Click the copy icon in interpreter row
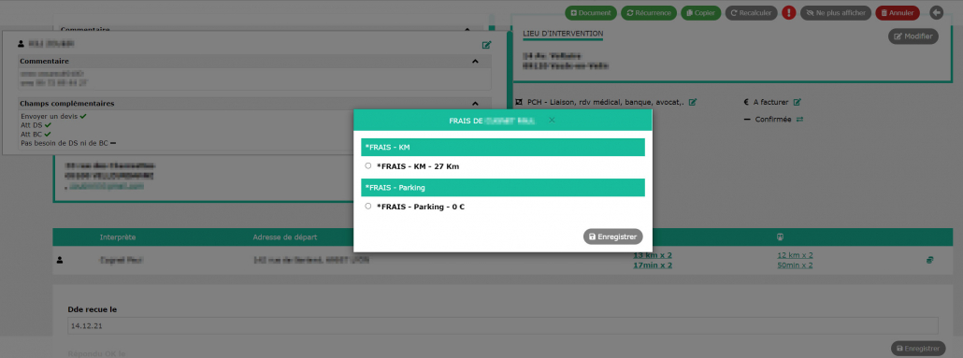 tap(930, 261)
